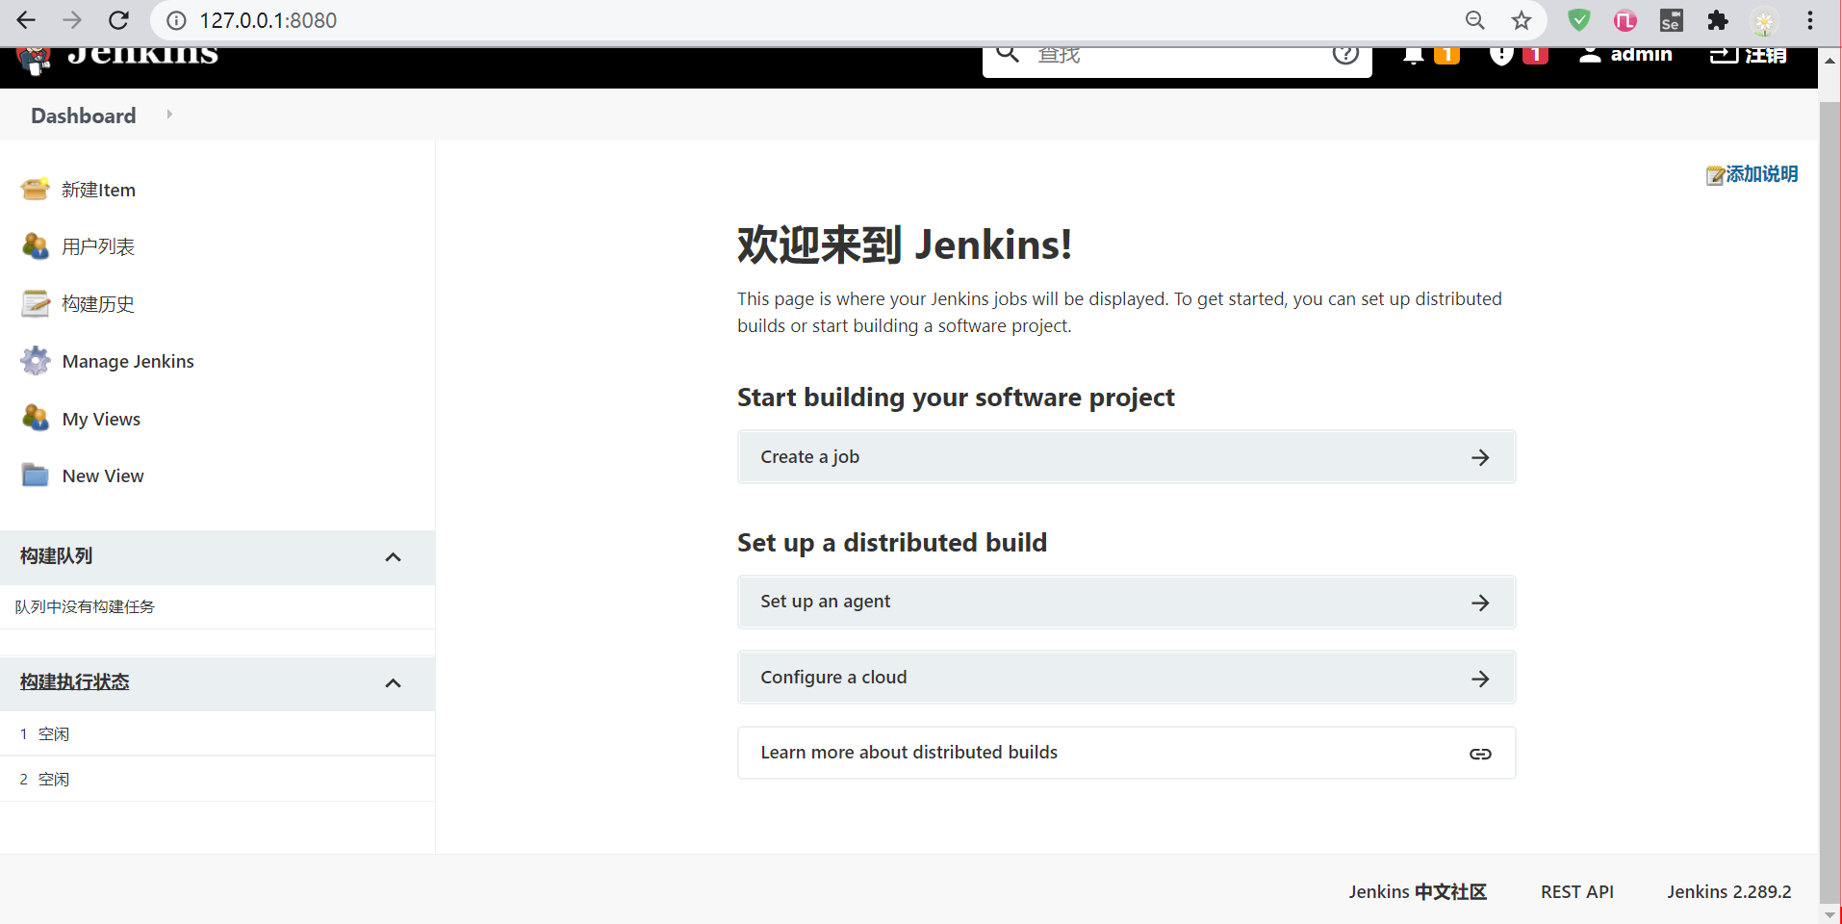1842x924 pixels.
Task: Open the search help question-mark icon
Action: [x=1345, y=54]
